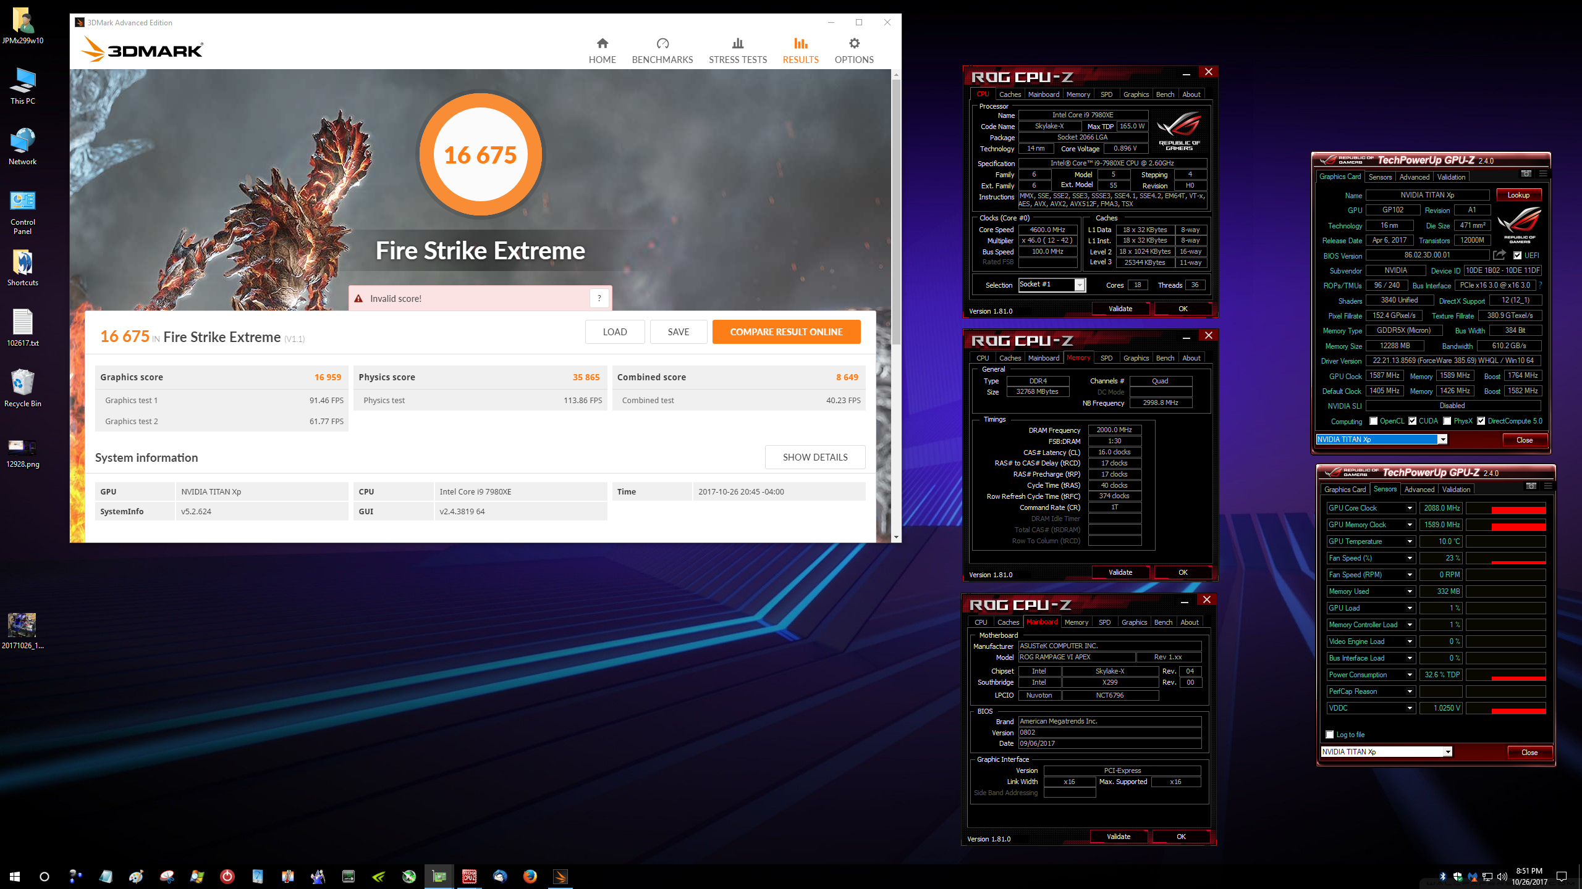
Task: Open 3DMark icon on taskbar
Action: 560,876
